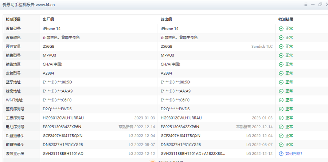Click the 读出值 column header
This screenshot has width=328, height=162.
(x=166, y=19)
